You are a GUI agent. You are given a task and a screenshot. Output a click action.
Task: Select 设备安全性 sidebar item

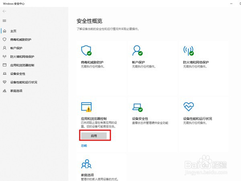coord(18,74)
